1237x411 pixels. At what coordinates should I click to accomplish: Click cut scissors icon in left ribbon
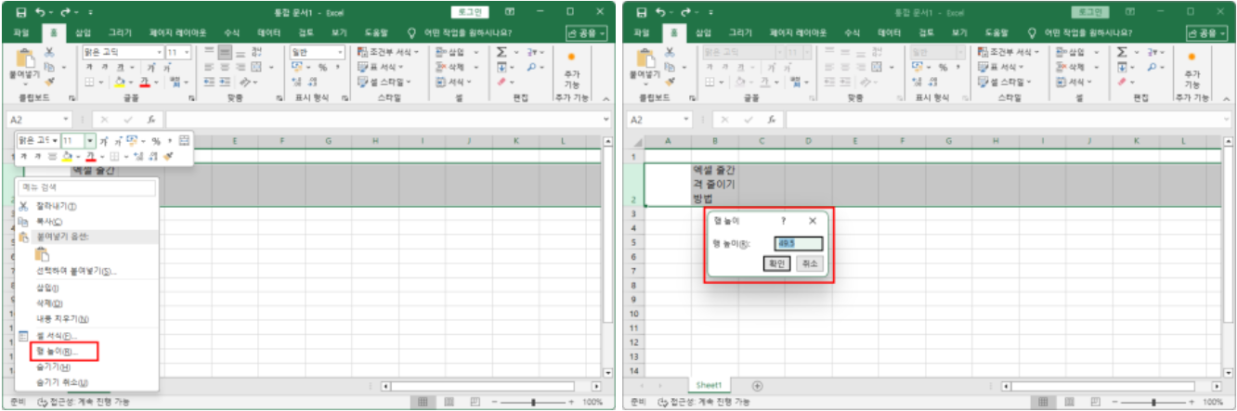point(49,54)
